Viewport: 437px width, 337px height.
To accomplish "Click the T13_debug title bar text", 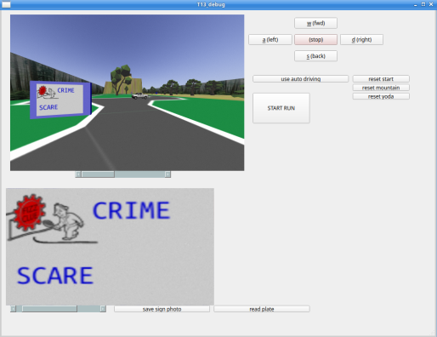I will coord(211,4).
